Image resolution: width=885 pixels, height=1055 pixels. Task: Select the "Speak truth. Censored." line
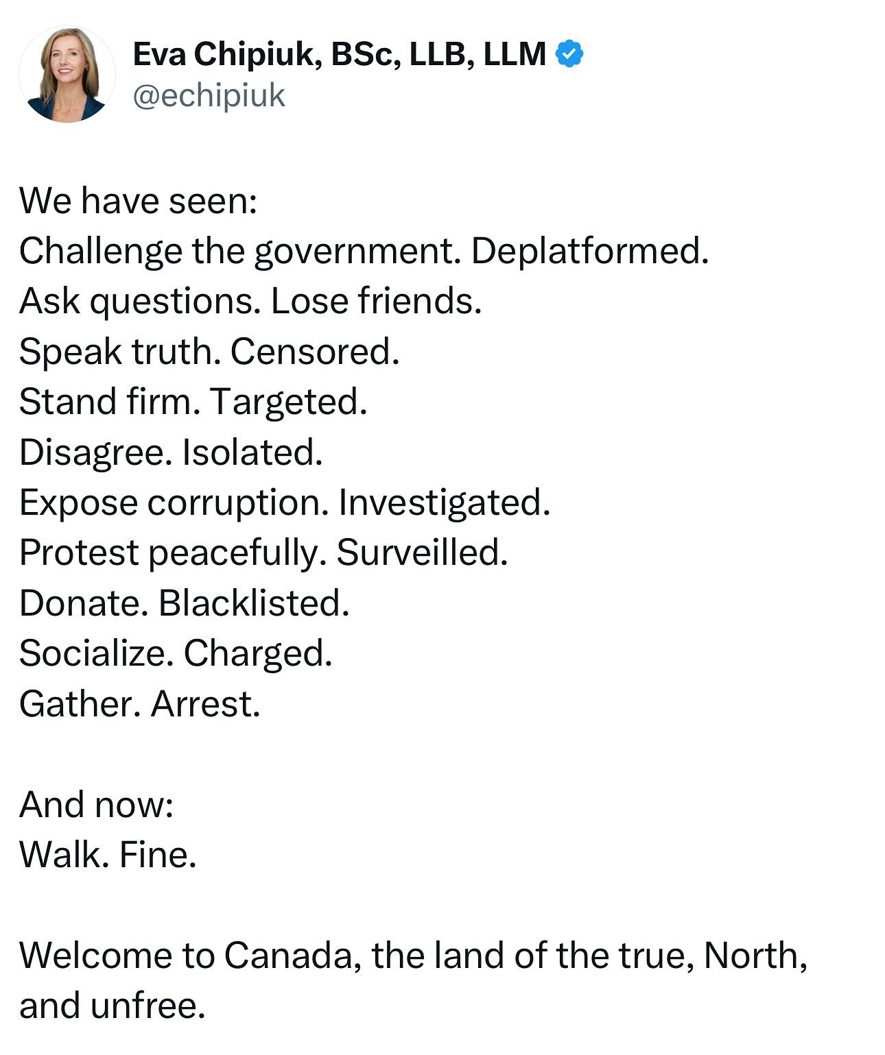click(x=209, y=352)
